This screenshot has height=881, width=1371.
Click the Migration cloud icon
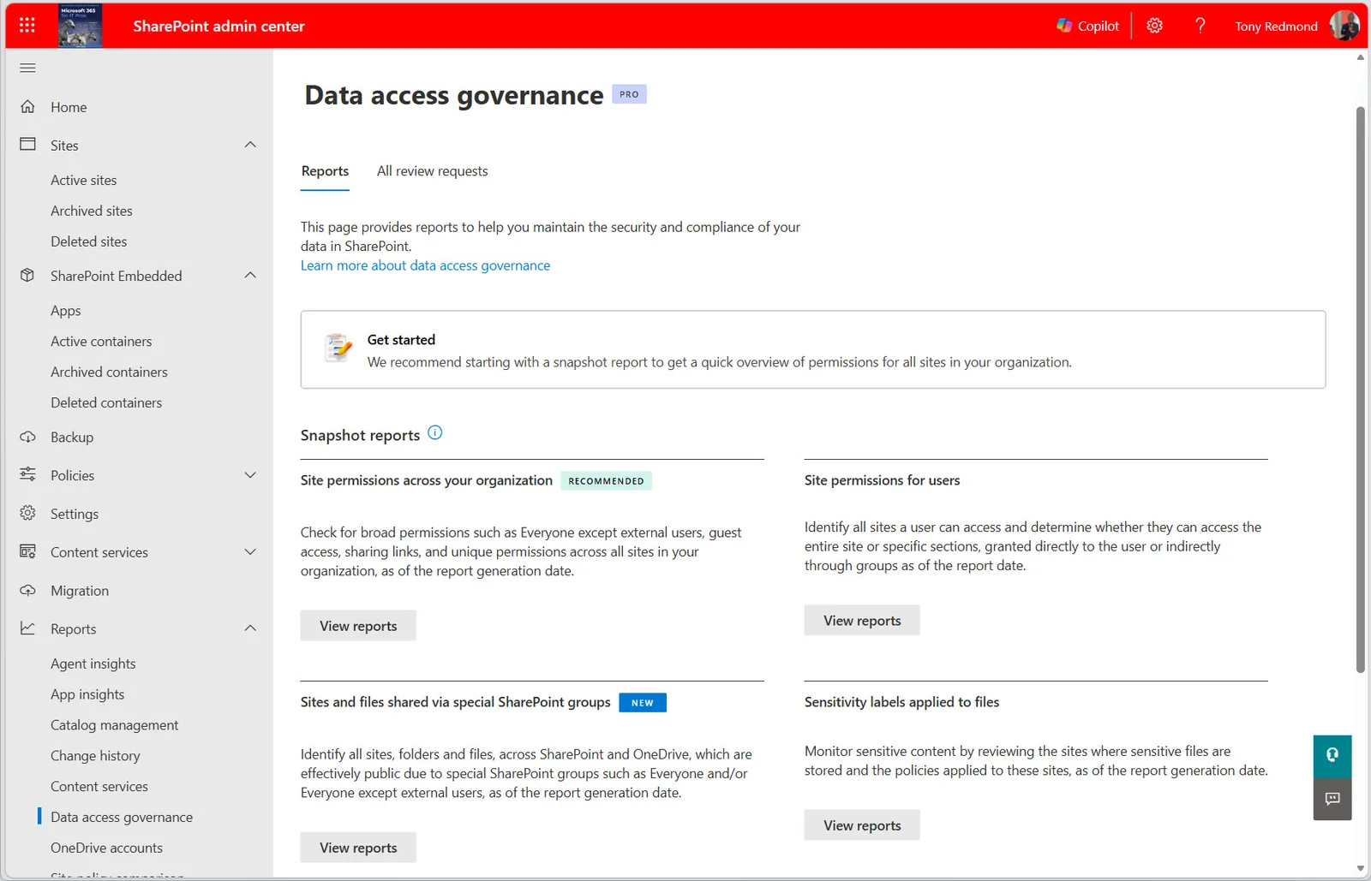(27, 590)
